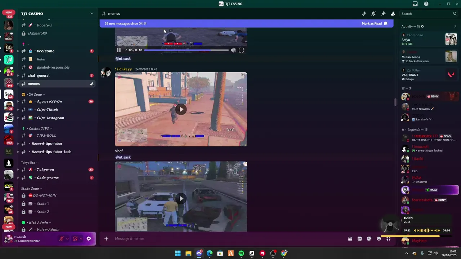Open the Threads icon in header
461x259 pixels.
(364, 14)
